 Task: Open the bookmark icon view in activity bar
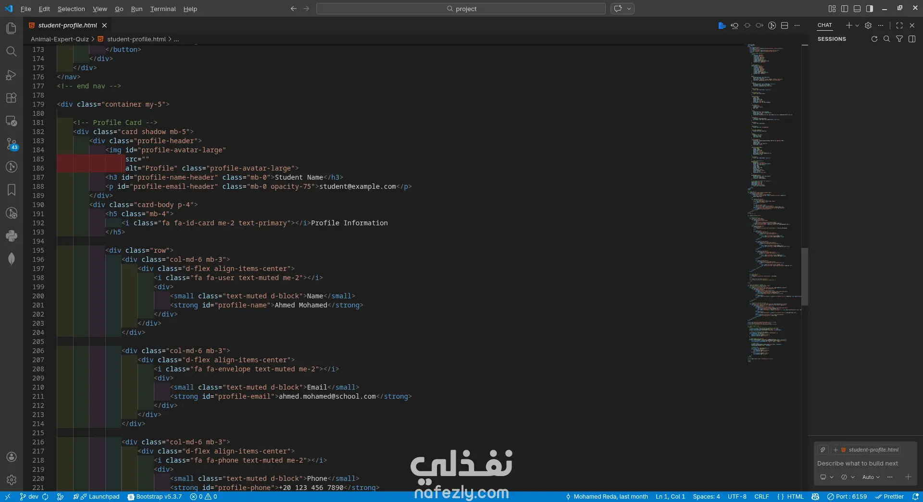point(12,190)
